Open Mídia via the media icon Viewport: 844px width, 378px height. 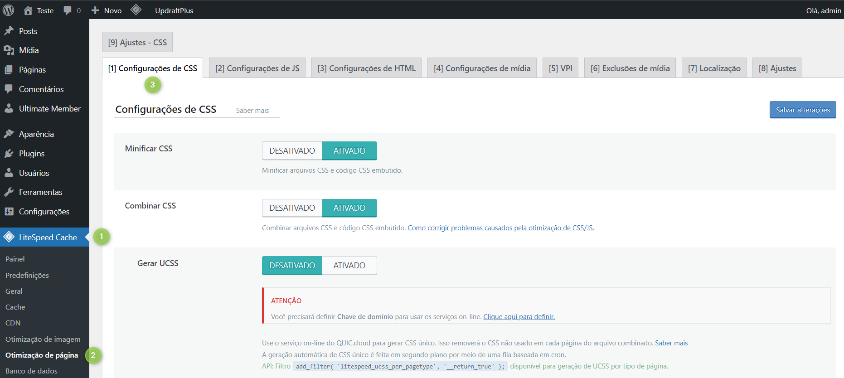9,50
